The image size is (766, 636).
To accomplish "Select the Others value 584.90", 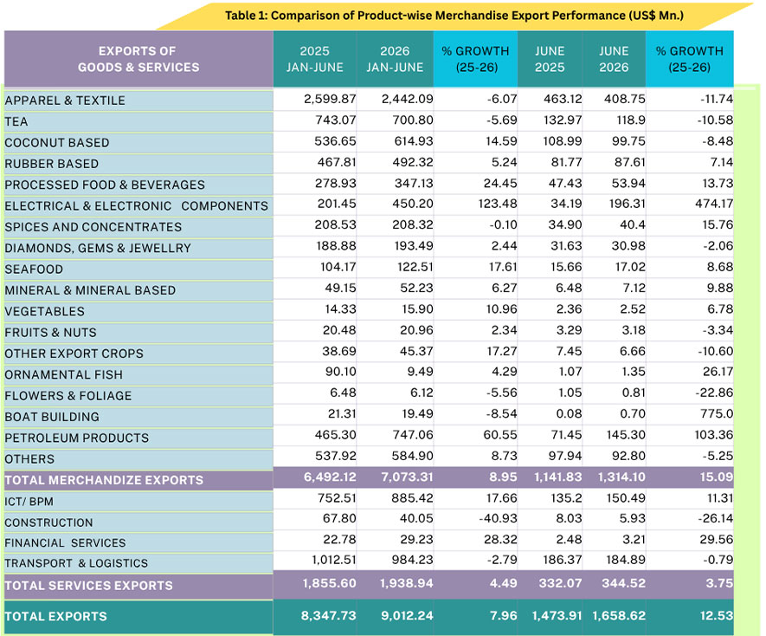I will click(412, 456).
